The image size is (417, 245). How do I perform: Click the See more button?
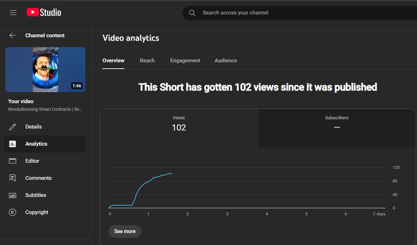[x=125, y=231]
